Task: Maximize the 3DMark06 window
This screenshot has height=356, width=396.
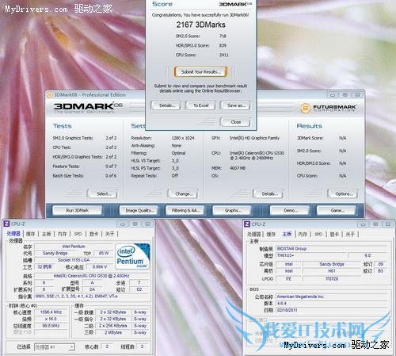Action: click(345, 95)
